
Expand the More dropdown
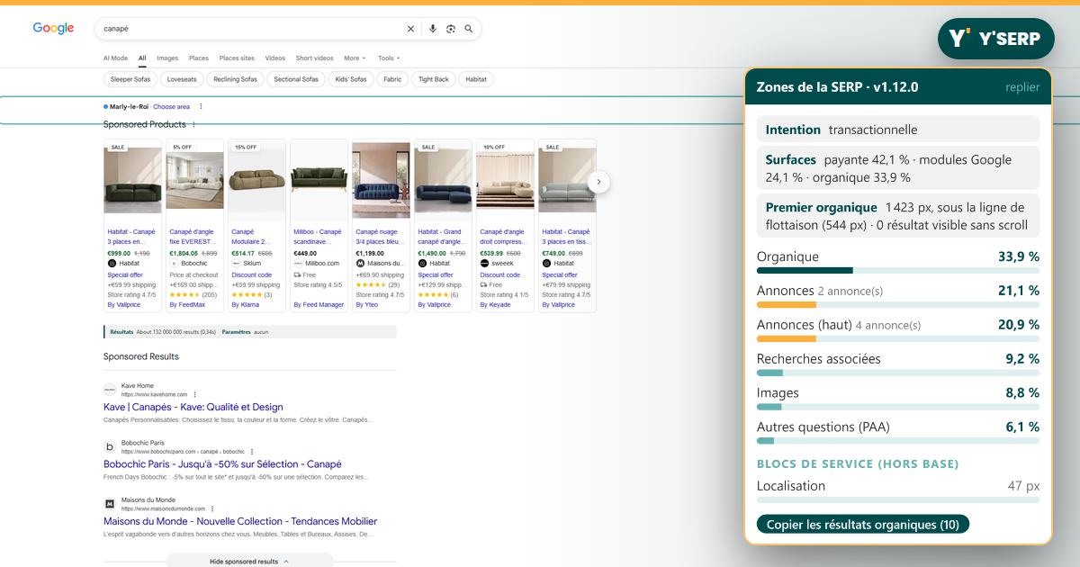click(x=354, y=58)
